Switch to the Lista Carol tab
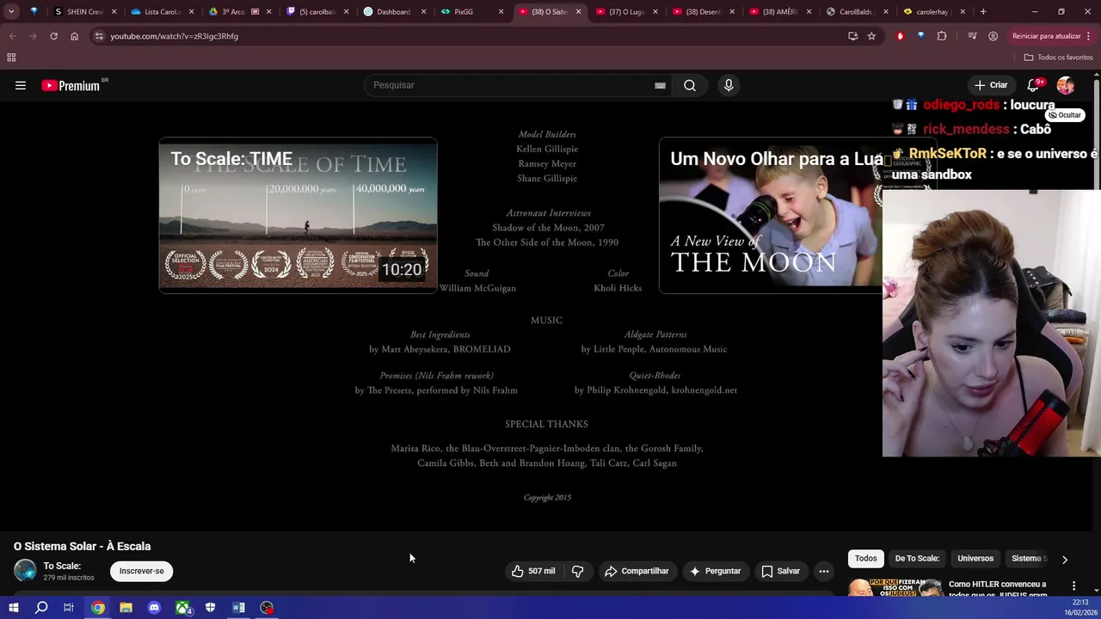This screenshot has width=1101, height=619. click(162, 12)
